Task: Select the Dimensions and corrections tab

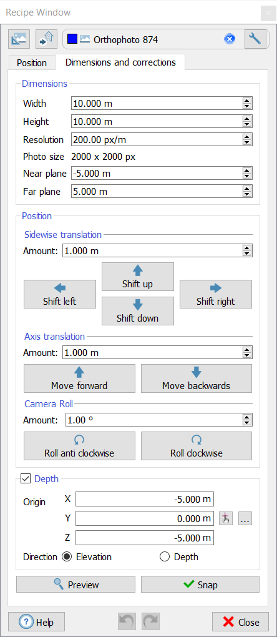Action: click(x=120, y=62)
